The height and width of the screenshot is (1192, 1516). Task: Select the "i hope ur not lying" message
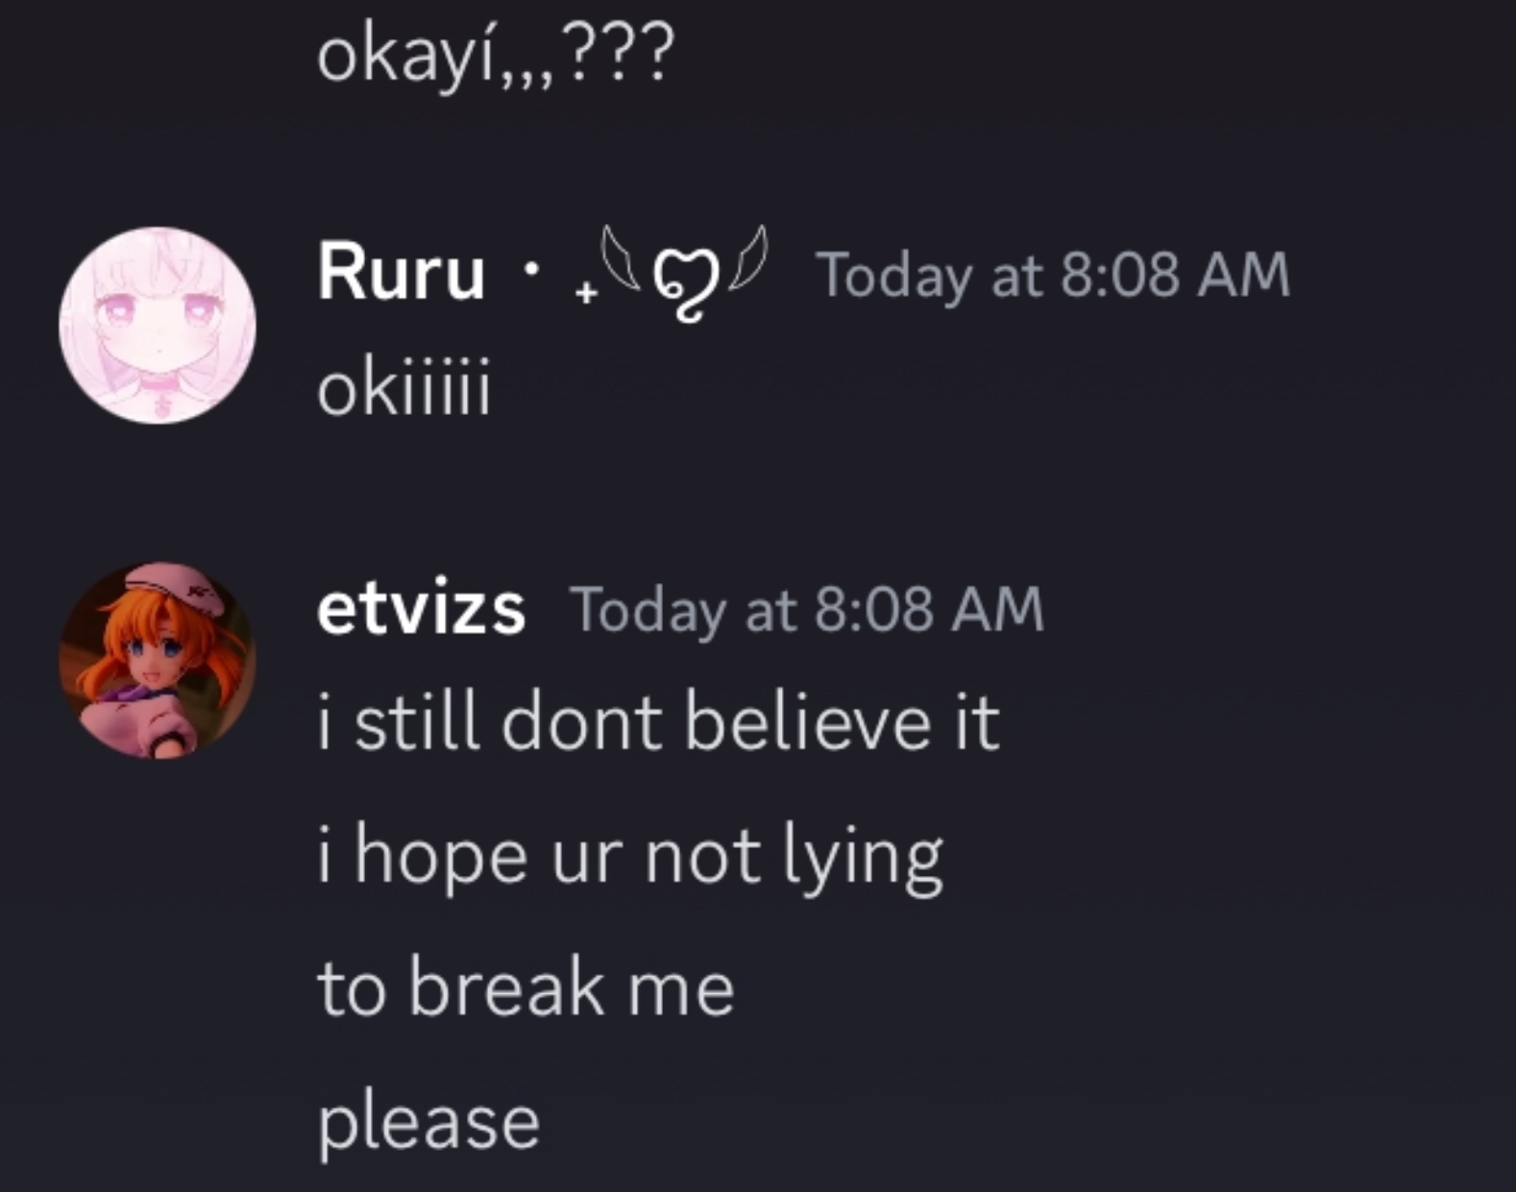[629, 857]
